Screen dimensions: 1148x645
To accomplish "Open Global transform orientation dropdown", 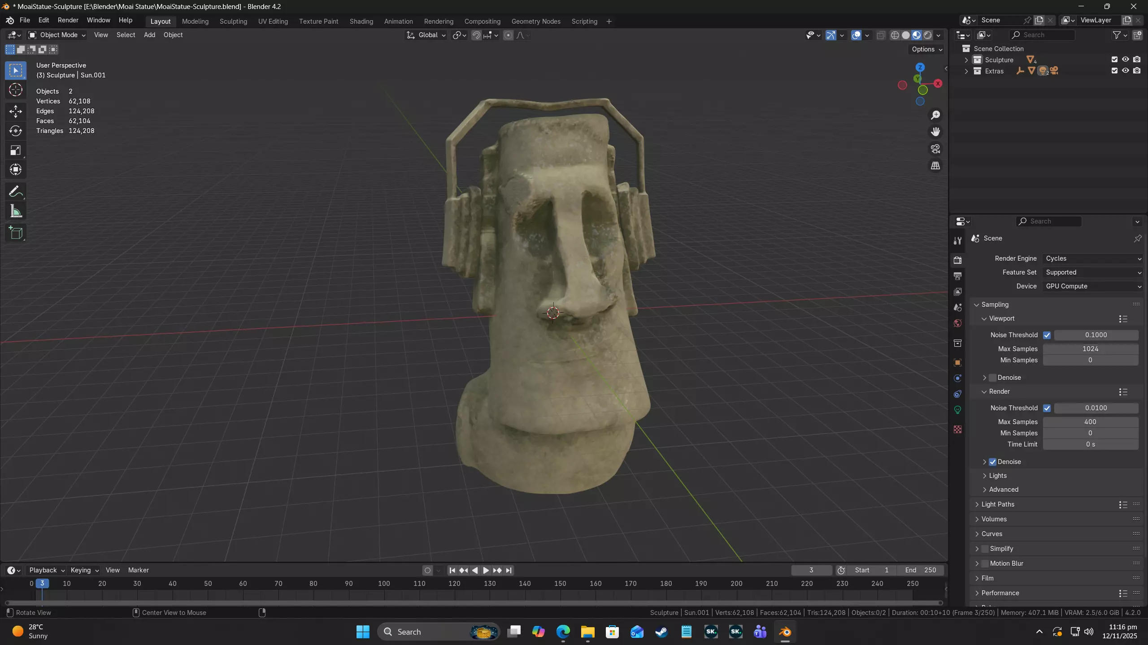I will (x=426, y=35).
